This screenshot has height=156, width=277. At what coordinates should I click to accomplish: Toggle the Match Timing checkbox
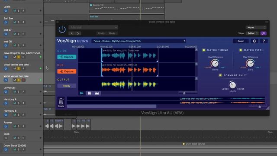204,50
